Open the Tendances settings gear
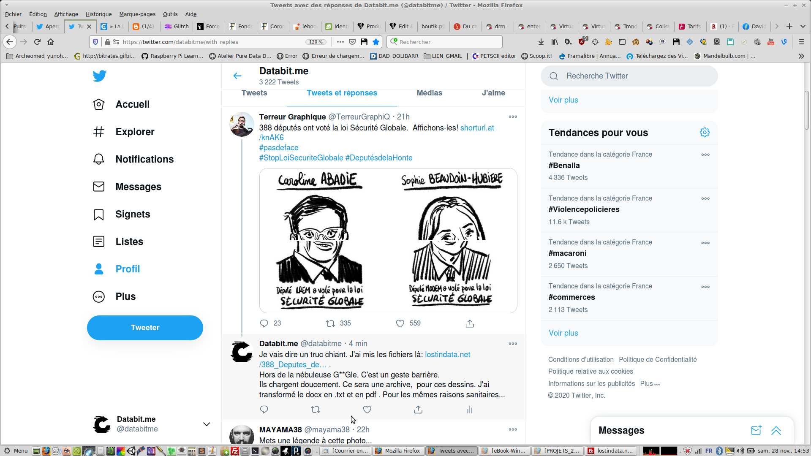811x456 pixels. 705,133
